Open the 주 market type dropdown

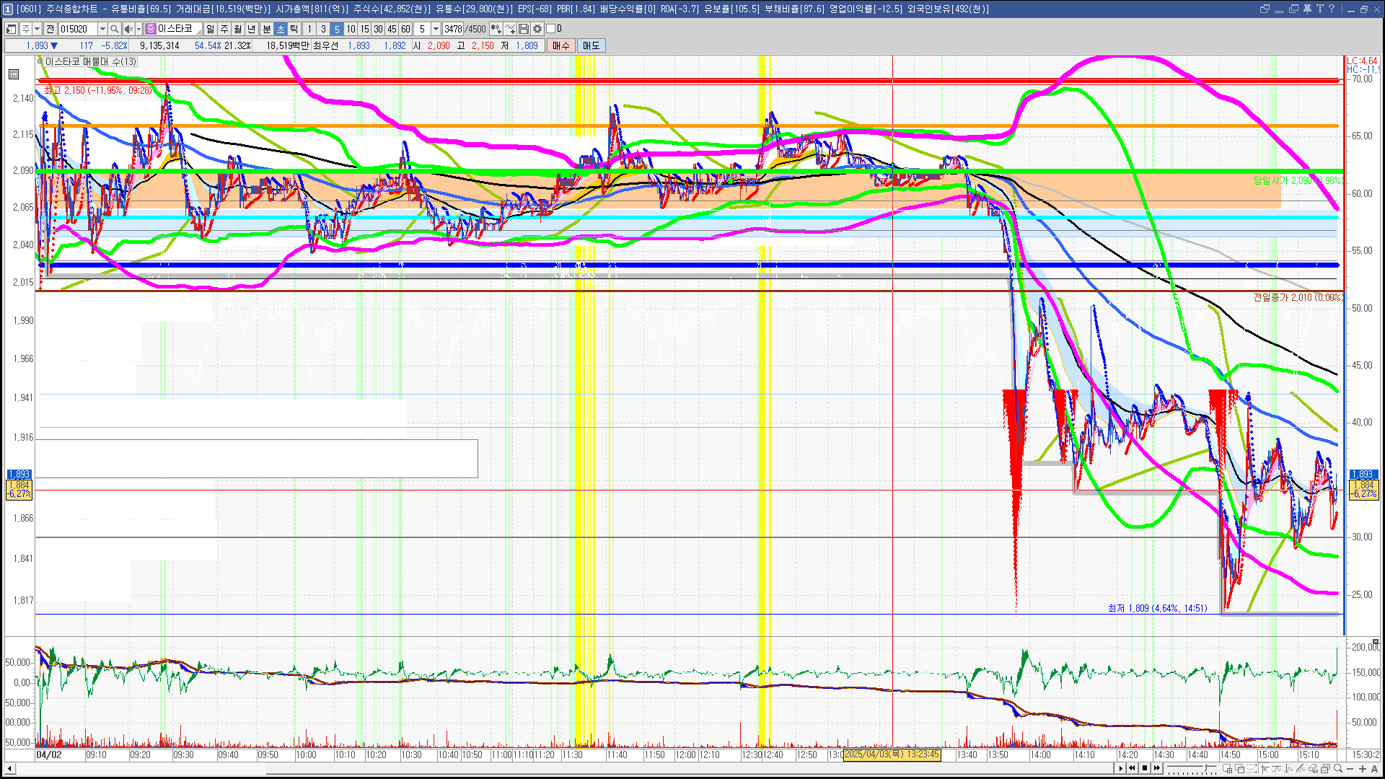click(37, 29)
